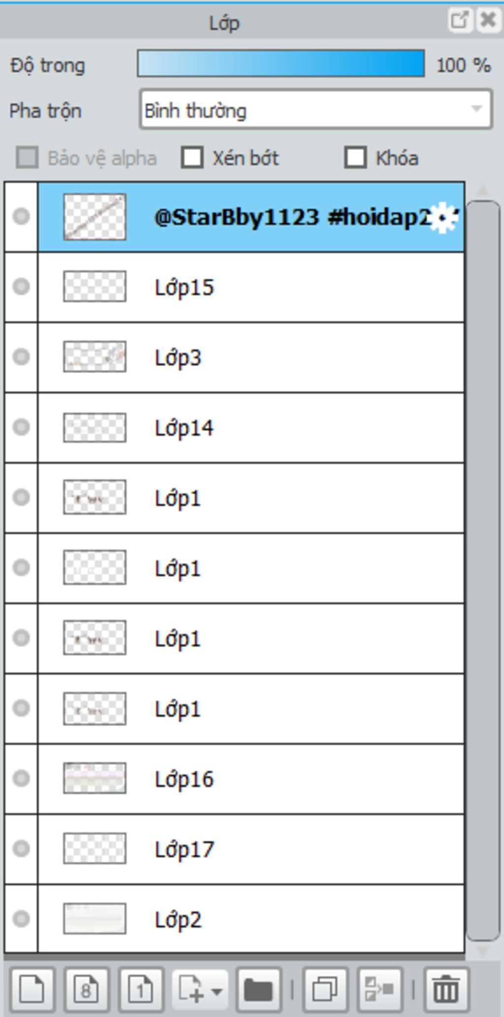Open settings gear on @StarBby1123 layer
Screen dimensions: 504x1017
click(x=442, y=217)
